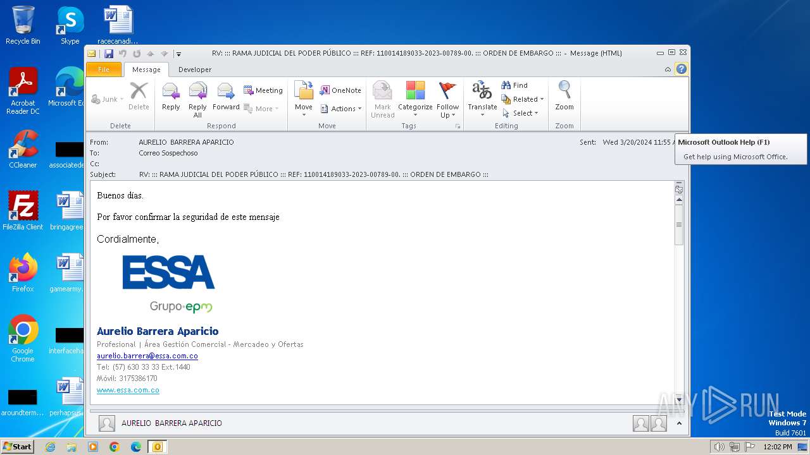Viewport: 810px width, 455px height.
Task: Click the Zoom magnifier button
Action: pos(564,96)
